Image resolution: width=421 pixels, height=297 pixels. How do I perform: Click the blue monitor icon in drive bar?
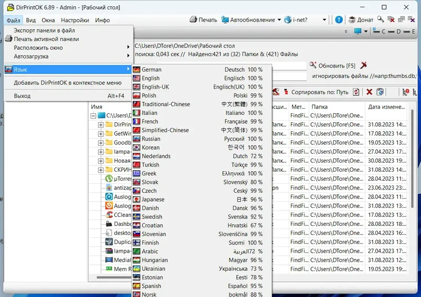coord(357,32)
